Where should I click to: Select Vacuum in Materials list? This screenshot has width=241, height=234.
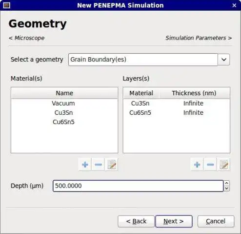[x=64, y=104]
